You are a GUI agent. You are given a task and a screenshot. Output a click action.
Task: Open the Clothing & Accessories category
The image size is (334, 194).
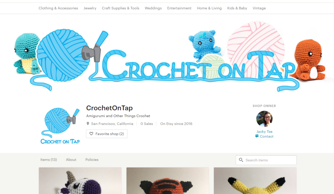(58, 8)
